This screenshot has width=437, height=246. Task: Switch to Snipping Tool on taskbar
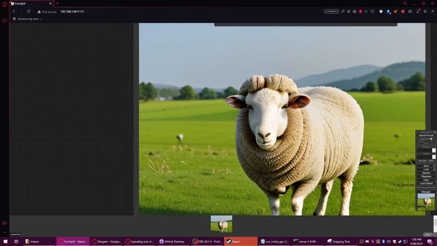point(341,241)
